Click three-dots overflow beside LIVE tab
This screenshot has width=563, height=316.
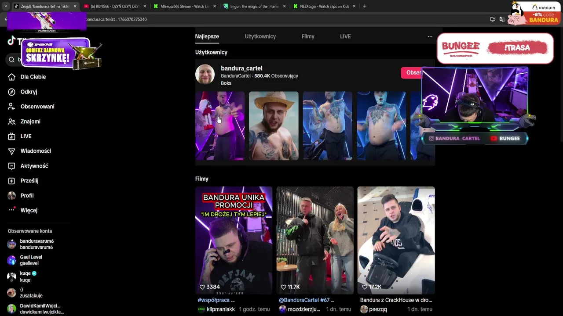click(x=430, y=36)
